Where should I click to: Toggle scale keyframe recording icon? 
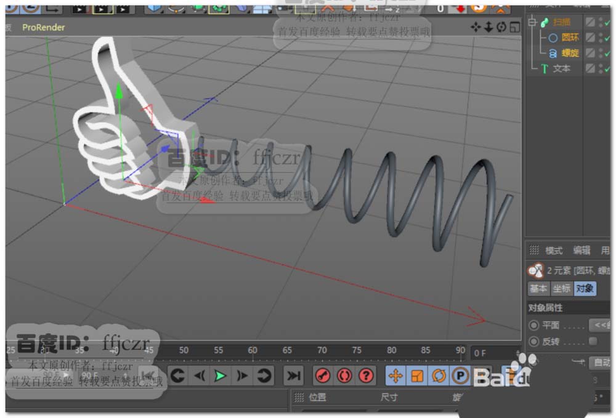(417, 376)
